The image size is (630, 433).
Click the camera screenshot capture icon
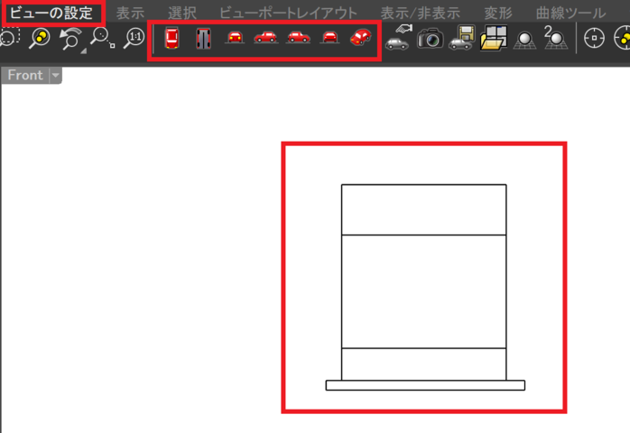coord(431,38)
